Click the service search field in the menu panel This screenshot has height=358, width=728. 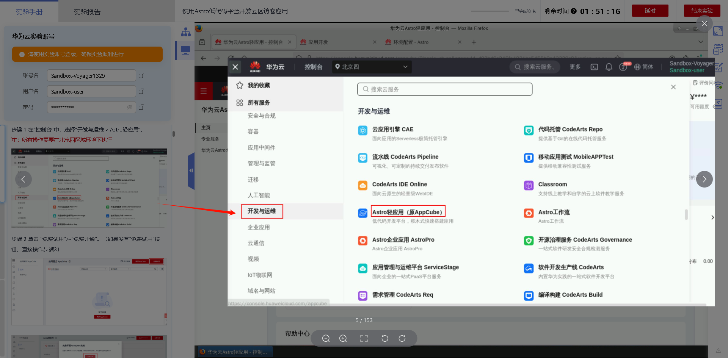click(445, 89)
